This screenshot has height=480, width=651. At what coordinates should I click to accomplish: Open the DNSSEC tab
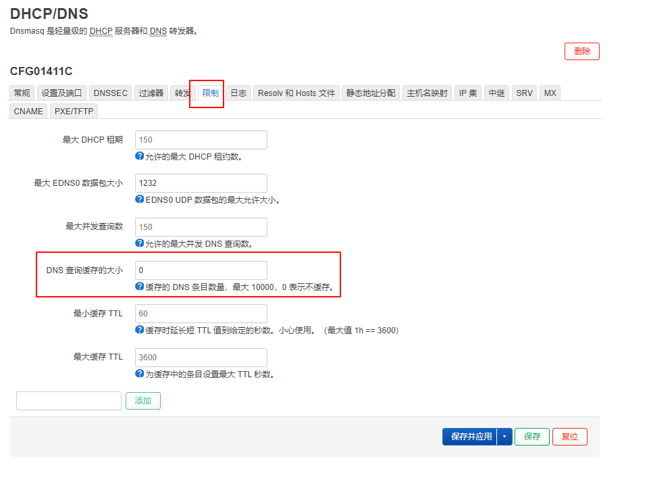[x=111, y=93]
